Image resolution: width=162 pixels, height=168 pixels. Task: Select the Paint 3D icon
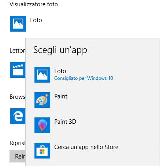point(42,125)
